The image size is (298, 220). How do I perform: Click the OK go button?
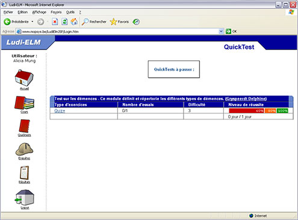(x=231, y=31)
